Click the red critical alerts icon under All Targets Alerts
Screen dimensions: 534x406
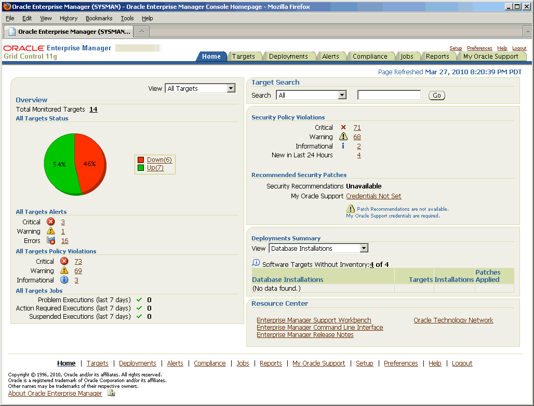coord(51,222)
